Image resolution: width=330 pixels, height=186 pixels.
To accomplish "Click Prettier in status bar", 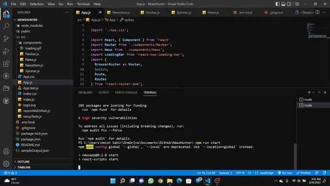I will tap(303, 173).
